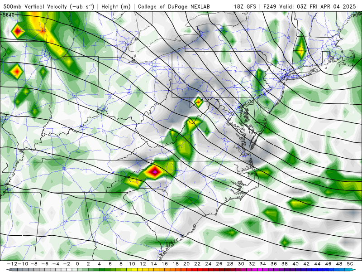Click the 'F249' forecast hour text
This screenshot has width=362, height=272.
(270, 6)
